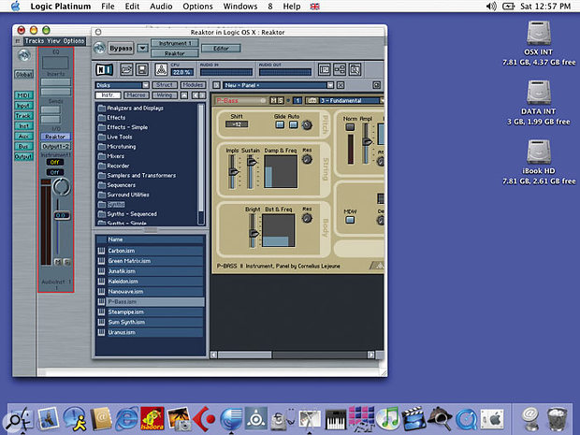Open the Windows menu in menu bar

click(x=240, y=7)
